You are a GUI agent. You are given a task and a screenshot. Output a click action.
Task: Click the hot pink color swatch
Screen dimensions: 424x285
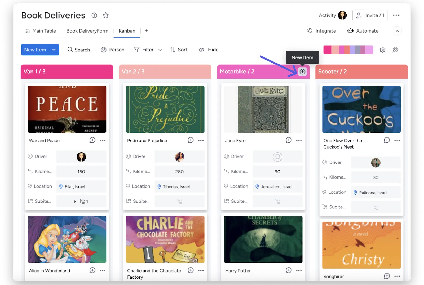327,50
